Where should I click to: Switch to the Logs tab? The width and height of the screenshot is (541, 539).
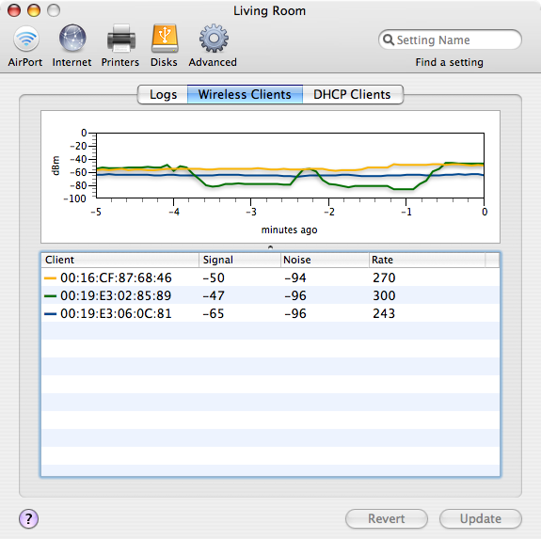click(x=163, y=94)
